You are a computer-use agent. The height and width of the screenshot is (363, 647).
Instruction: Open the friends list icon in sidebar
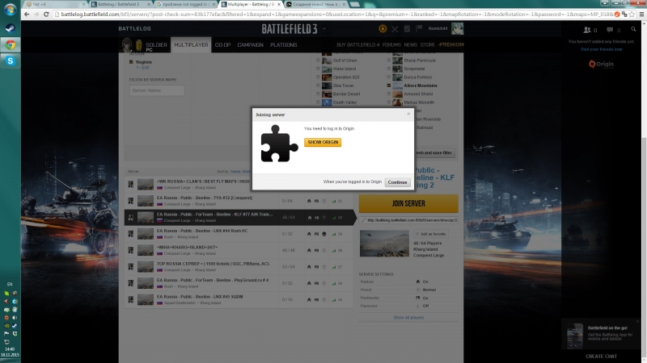point(587,30)
